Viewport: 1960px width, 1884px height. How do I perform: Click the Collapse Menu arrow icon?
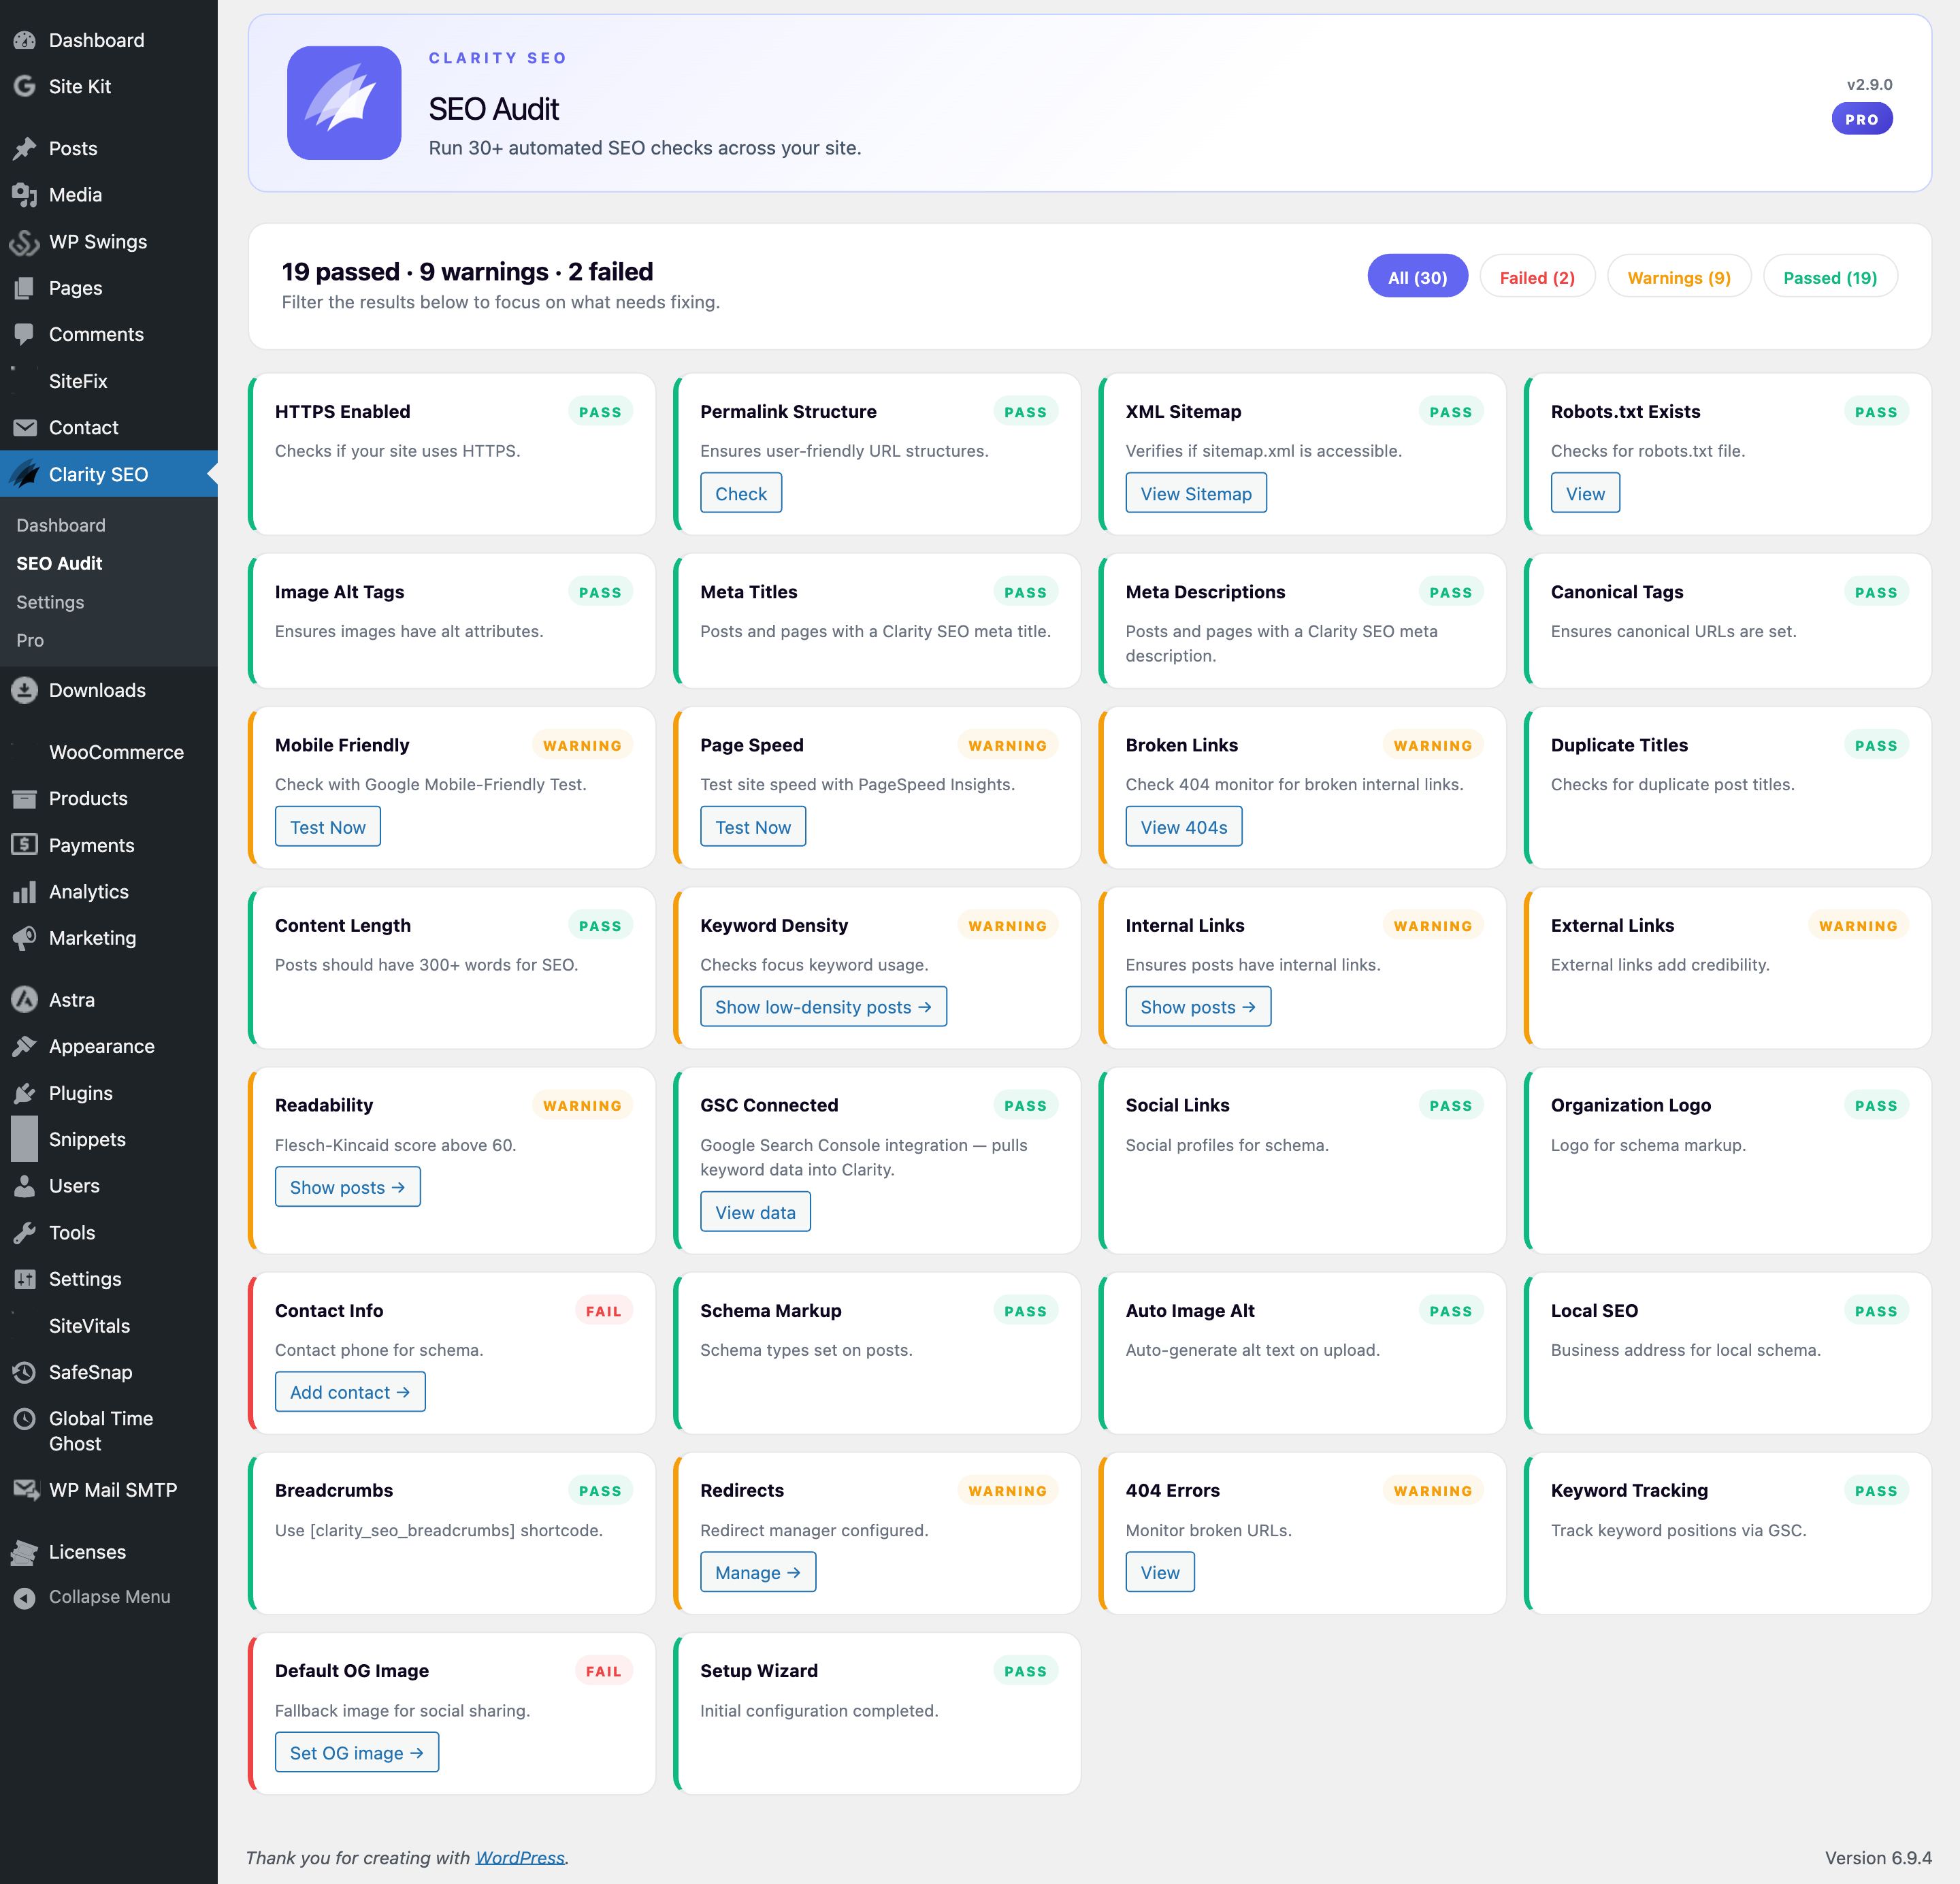[24, 1598]
